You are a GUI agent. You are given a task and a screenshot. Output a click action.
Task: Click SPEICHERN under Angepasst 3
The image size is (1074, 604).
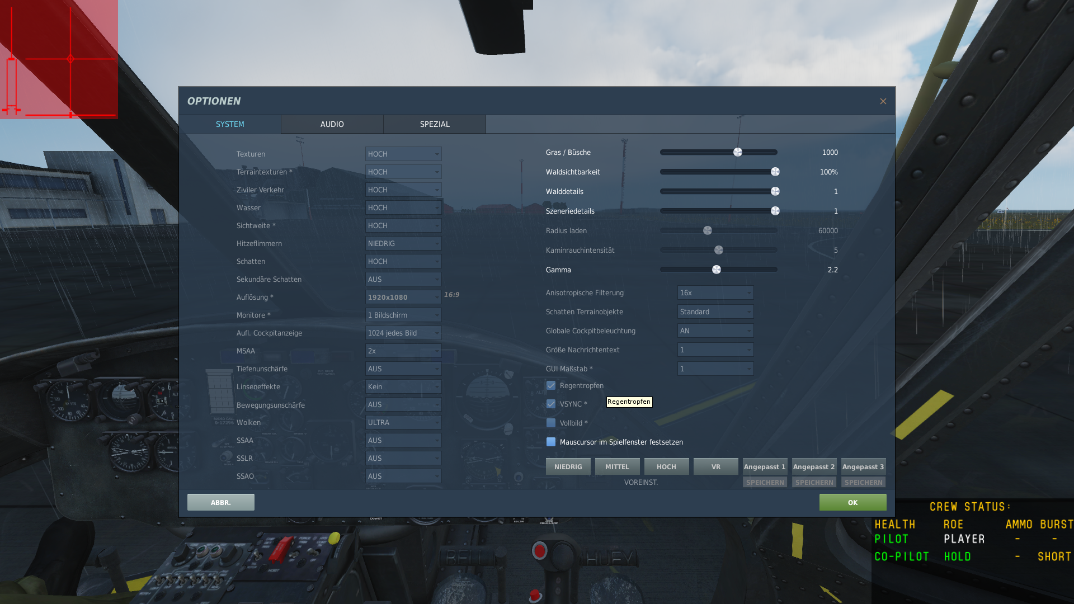click(x=864, y=482)
